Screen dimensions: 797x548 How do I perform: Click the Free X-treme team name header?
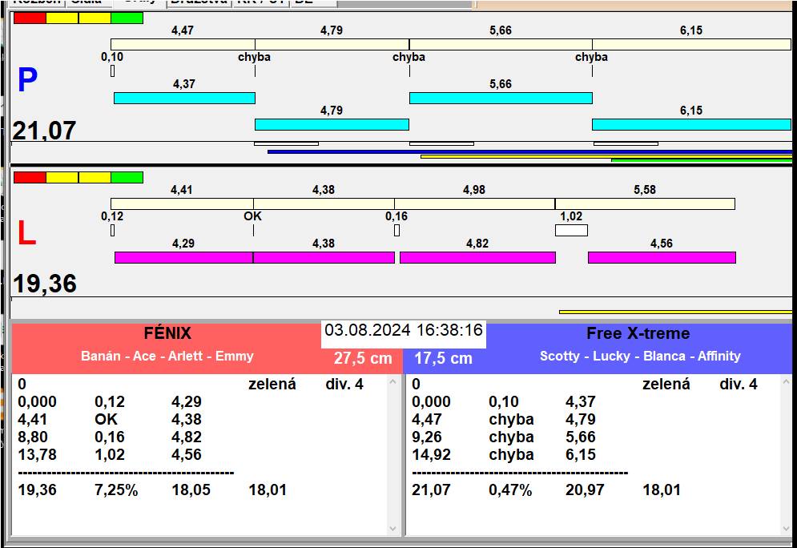638,333
